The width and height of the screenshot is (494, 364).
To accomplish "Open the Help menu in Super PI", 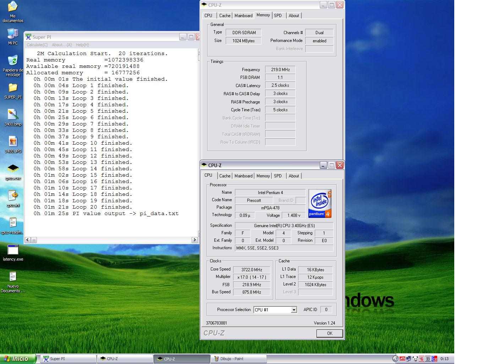I will click(x=82, y=45).
